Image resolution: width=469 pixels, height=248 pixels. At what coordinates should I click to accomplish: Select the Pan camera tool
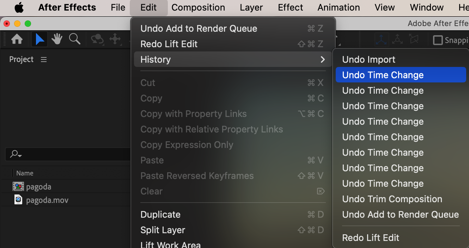point(115,39)
